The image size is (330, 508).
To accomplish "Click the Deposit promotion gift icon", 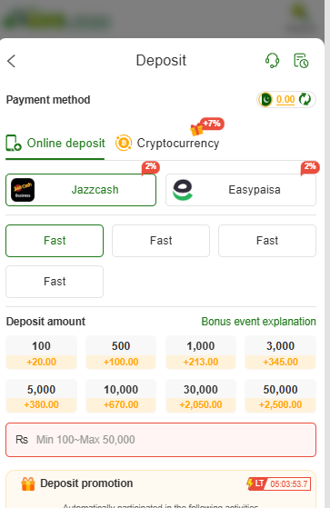I will coord(28,484).
